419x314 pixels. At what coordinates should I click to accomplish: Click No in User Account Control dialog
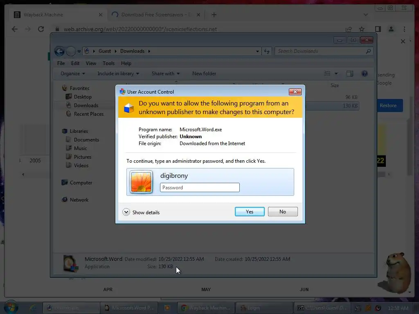coord(283,211)
